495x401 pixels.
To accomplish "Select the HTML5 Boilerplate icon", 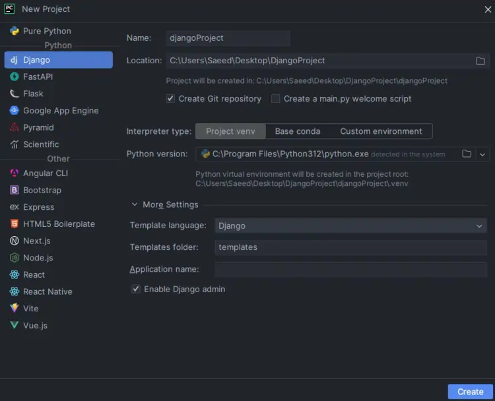I will [15, 224].
